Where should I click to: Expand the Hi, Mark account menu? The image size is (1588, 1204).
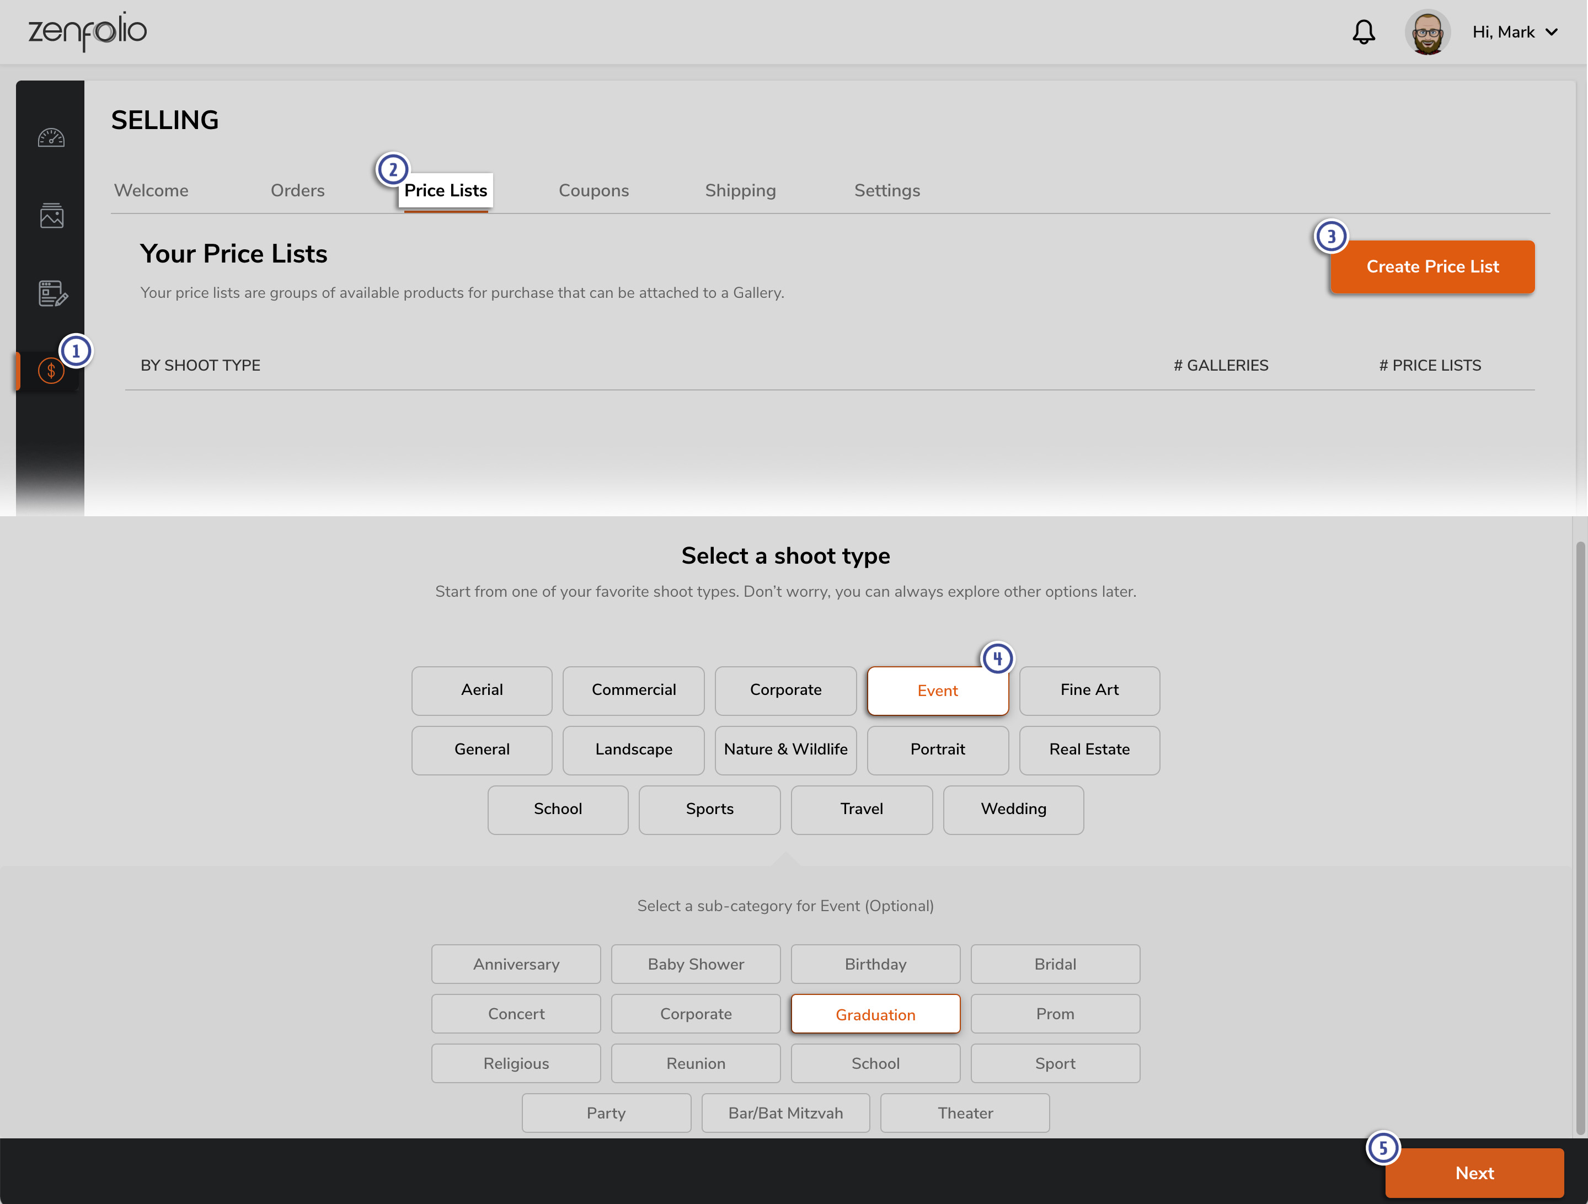(x=1515, y=33)
